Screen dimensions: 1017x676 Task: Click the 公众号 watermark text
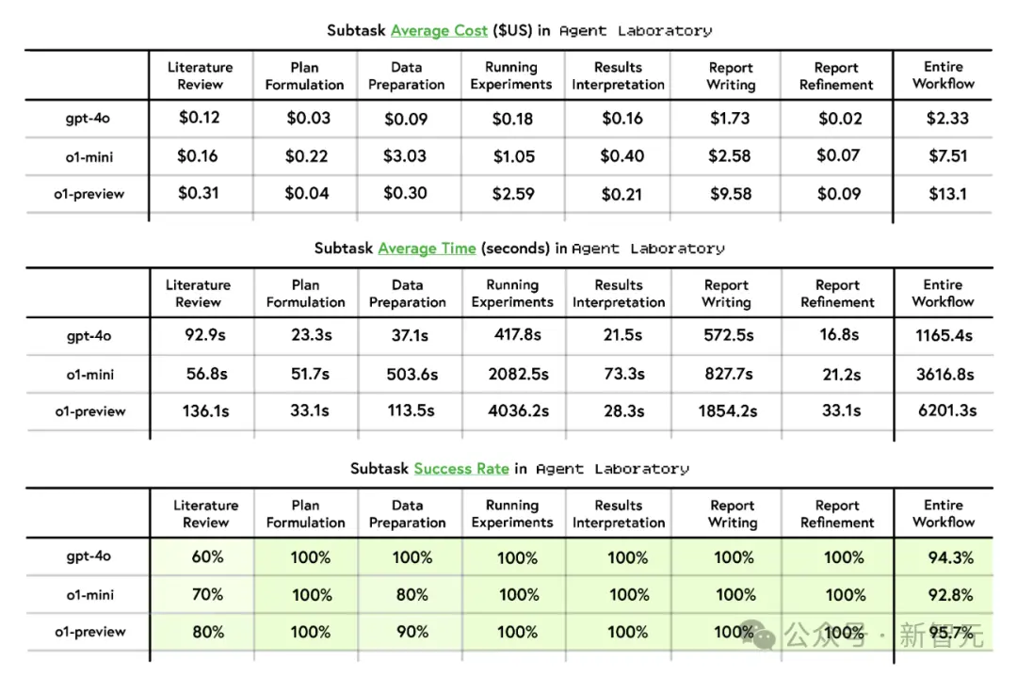tap(824, 635)
